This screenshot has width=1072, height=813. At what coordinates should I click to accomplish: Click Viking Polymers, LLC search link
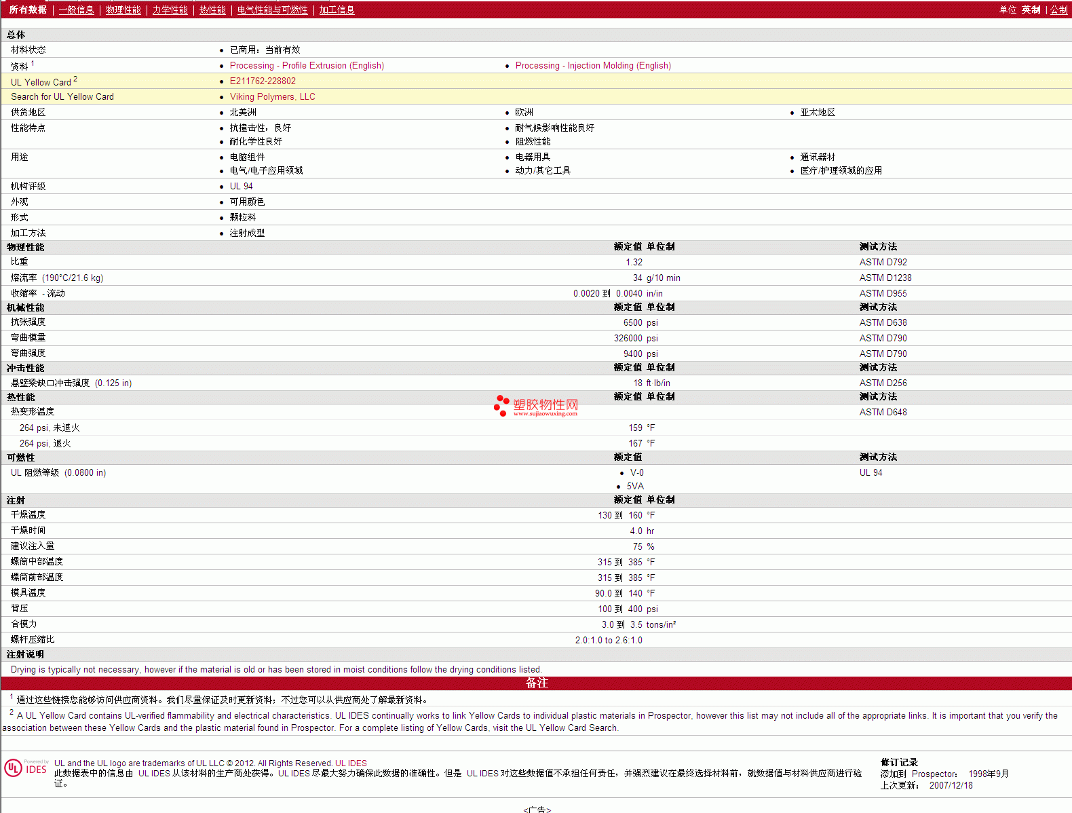click(x=272, y=96)
